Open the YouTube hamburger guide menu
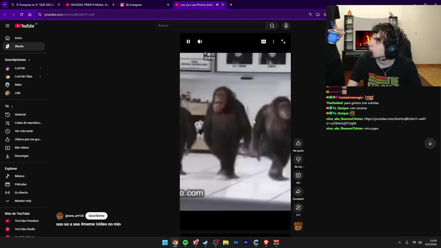This screenshot has width=441, height=248. (x=7, y=26)
